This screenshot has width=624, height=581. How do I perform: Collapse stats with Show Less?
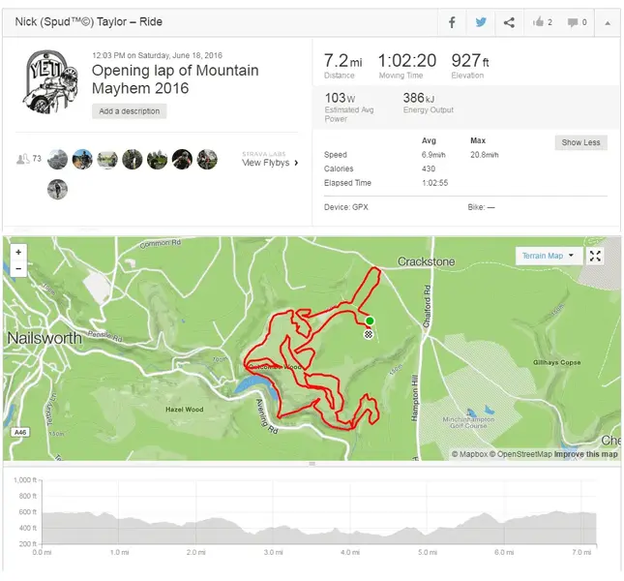(580, 142)
